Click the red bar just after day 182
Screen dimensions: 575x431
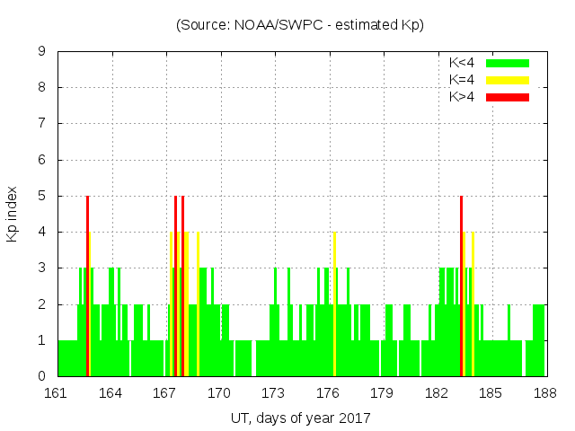pyautogui.click(x=461, y=286)
